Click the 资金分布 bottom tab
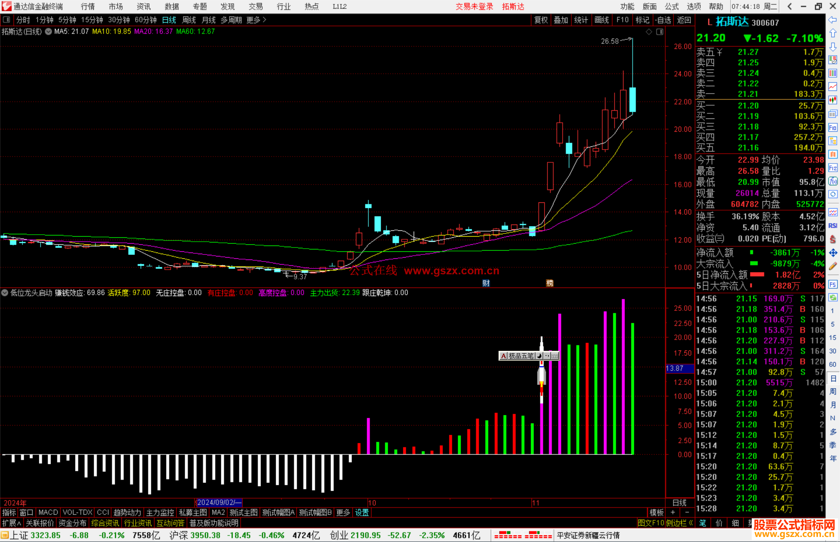Screen dimensions: 840x542 72,523
